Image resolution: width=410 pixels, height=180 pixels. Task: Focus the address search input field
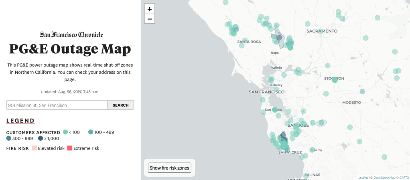coord(57,105)
